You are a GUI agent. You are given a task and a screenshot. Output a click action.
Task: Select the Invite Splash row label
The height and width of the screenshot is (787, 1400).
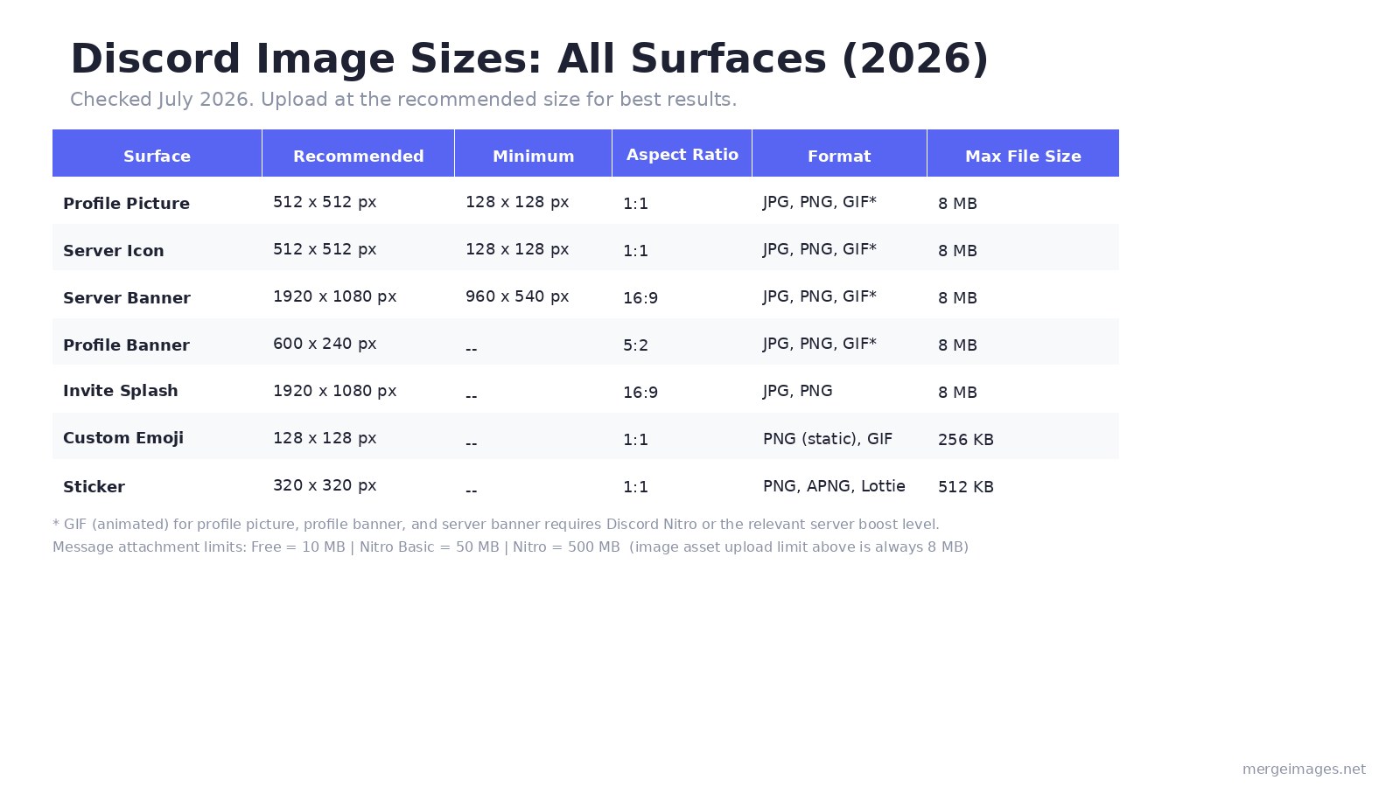(x=120, y=391)
